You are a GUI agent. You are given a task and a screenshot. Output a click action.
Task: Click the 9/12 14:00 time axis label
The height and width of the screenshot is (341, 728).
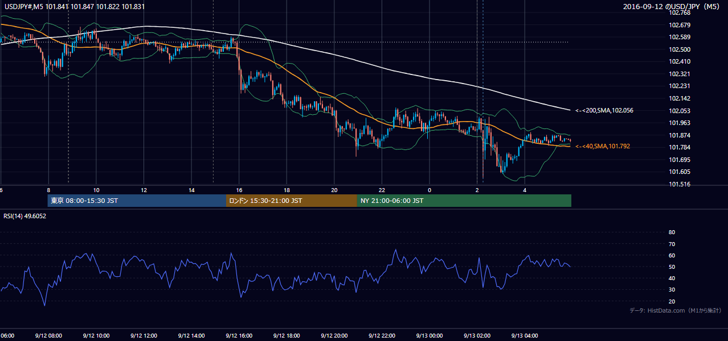[191, 335]
